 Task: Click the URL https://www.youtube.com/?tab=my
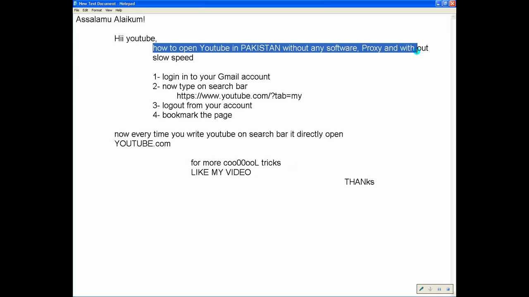click(239, 96)
